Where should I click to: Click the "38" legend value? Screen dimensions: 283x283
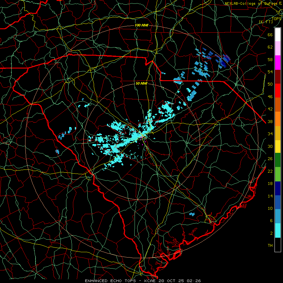[x=270, y=122]
